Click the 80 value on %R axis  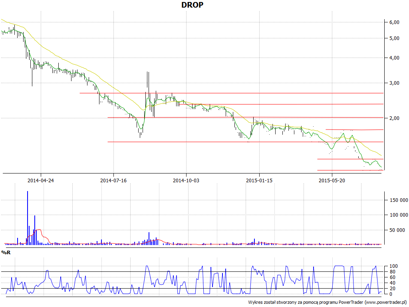point(393,272)
